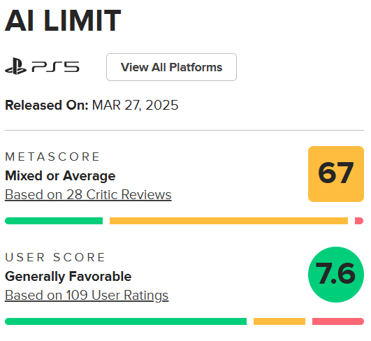
Task: Click the PlayStation PS5 platform logo
Action: pyautogui.click(x=42, y=66)
